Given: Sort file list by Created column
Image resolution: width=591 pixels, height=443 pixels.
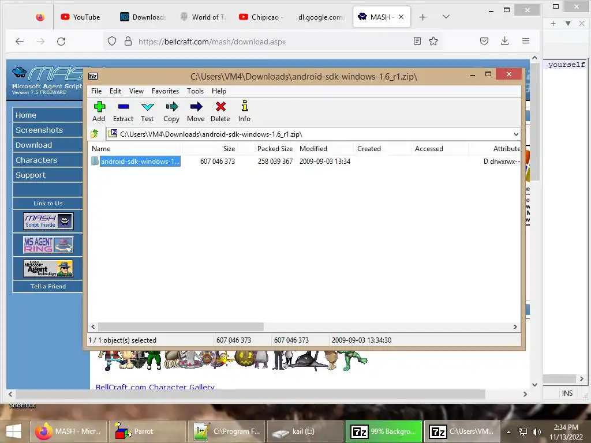Looking at the screenshot, I should pos(369,149).
